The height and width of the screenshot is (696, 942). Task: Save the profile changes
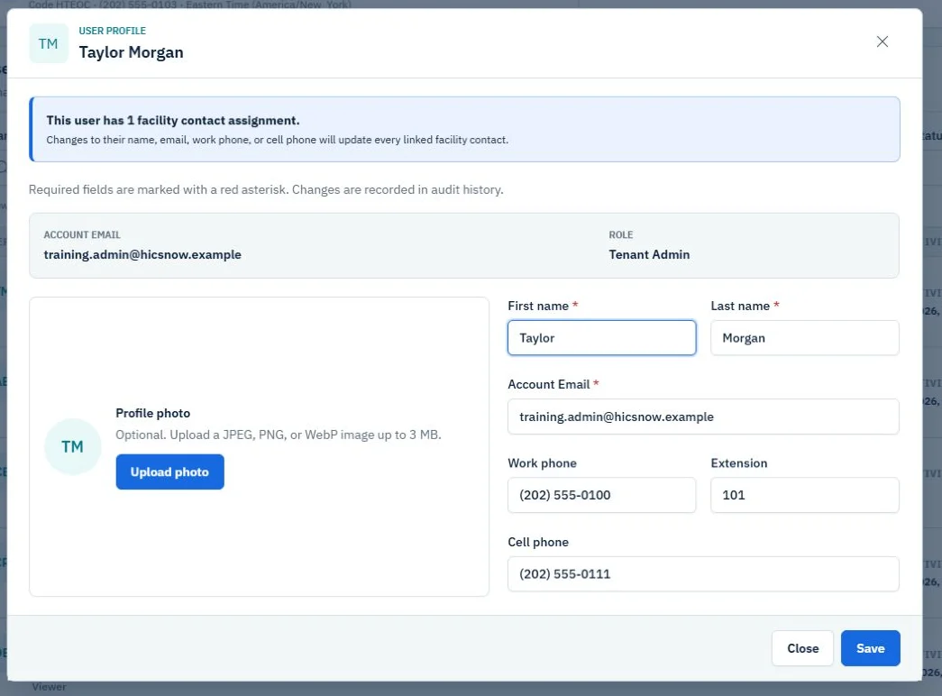point(870,648)
